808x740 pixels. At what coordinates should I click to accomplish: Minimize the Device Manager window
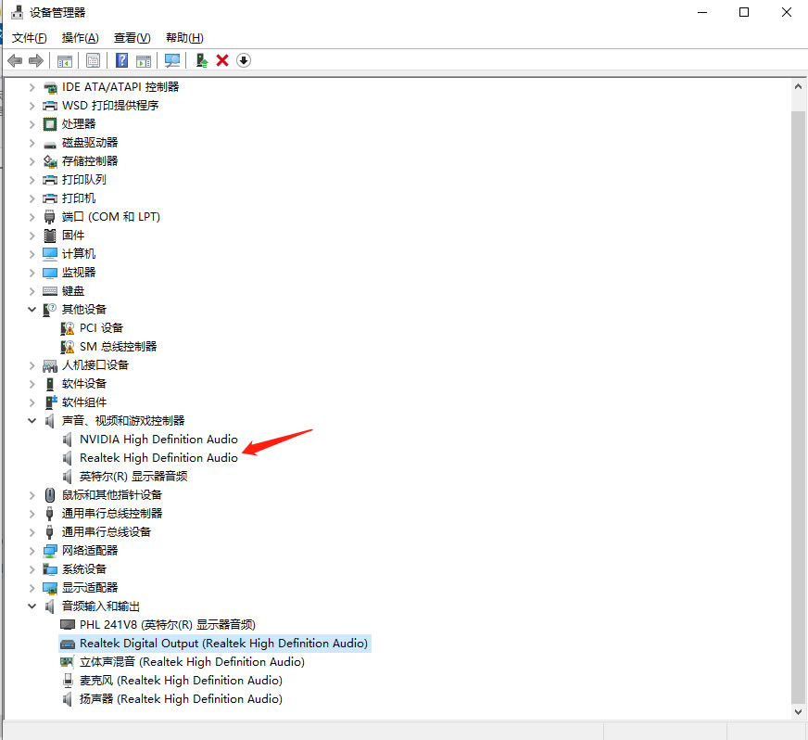(x=701, y=12)
